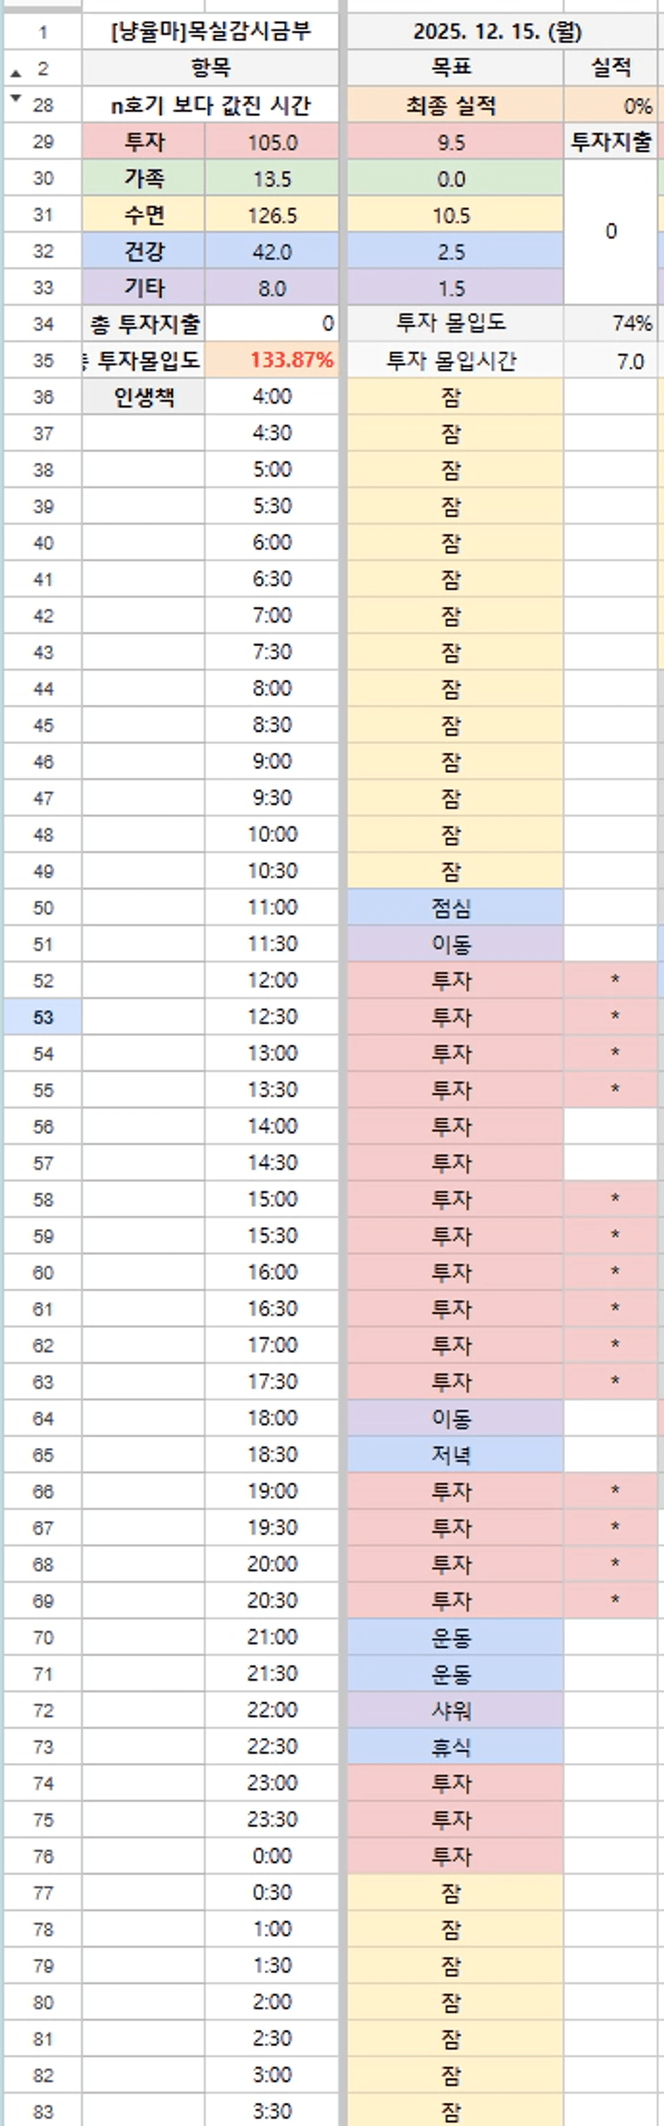The height and width of the screenshot is (2126, 664).
Task: Select the 휴식 cell at 22:30
Action: tap(451, 1747)
